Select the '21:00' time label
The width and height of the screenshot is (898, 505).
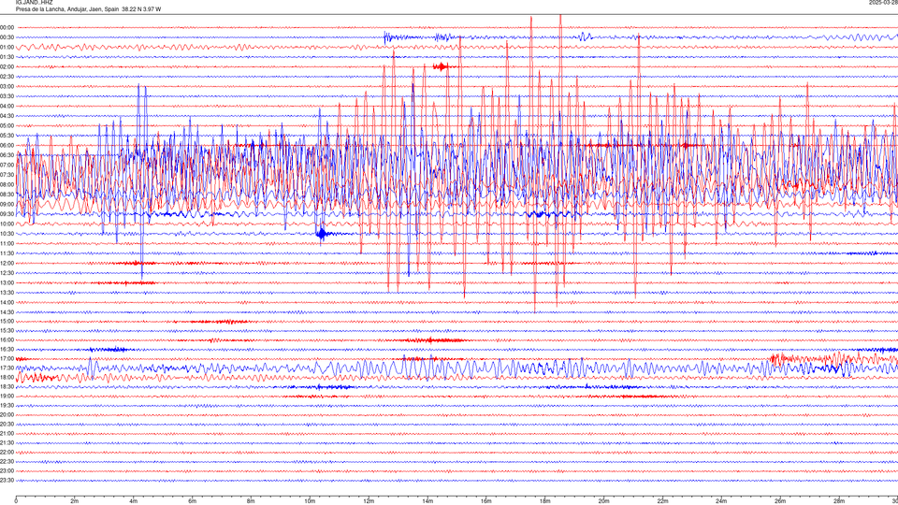point(7,433)
